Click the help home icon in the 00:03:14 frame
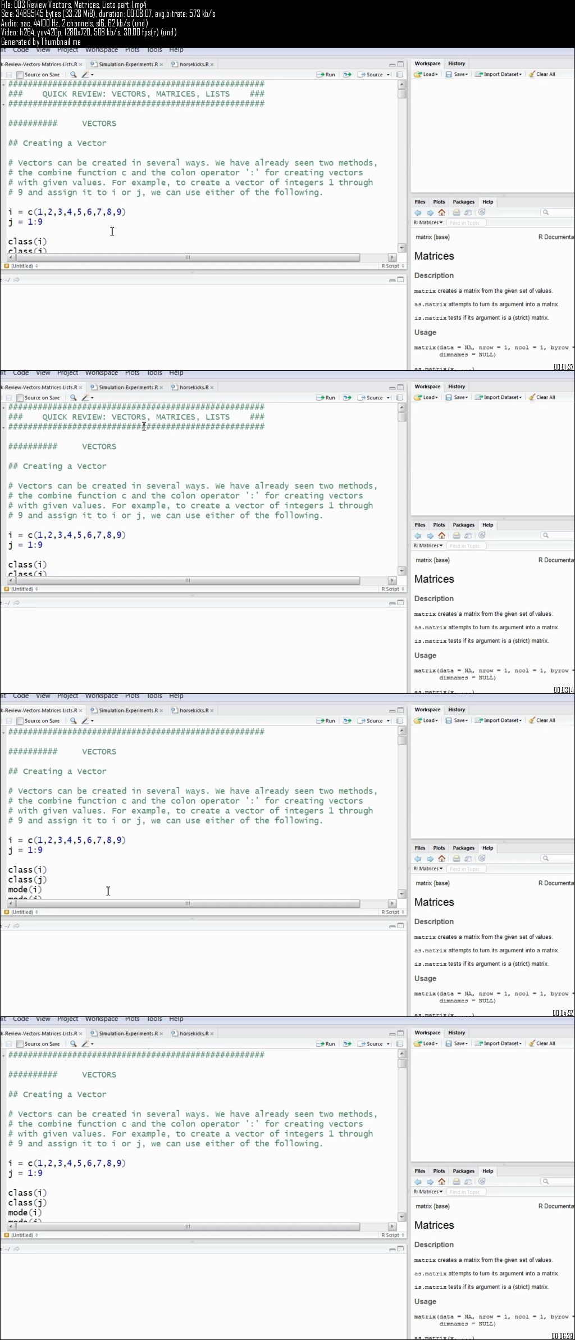 [442, 535]
